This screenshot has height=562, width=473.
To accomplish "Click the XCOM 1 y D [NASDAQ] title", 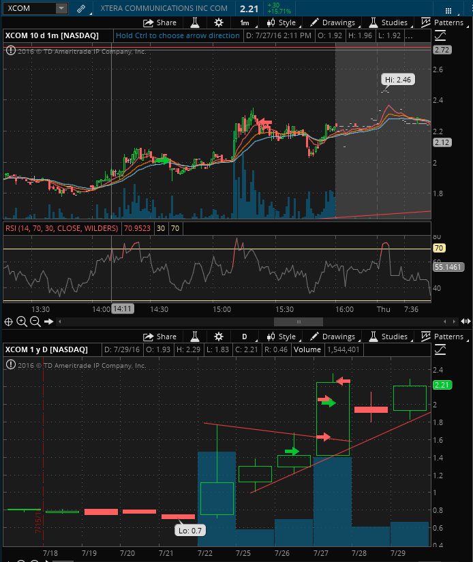I will click(x=46, y=349).
